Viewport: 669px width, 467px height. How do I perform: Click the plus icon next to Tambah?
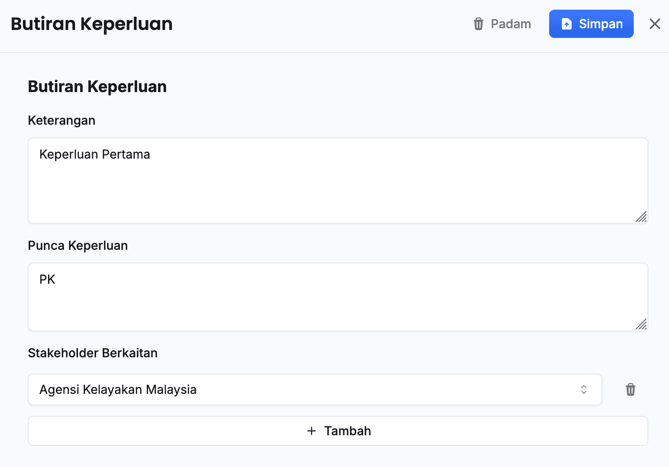pos(312,431)
